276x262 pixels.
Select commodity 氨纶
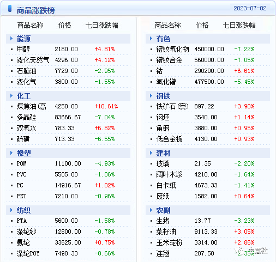[x=23, y=242]
